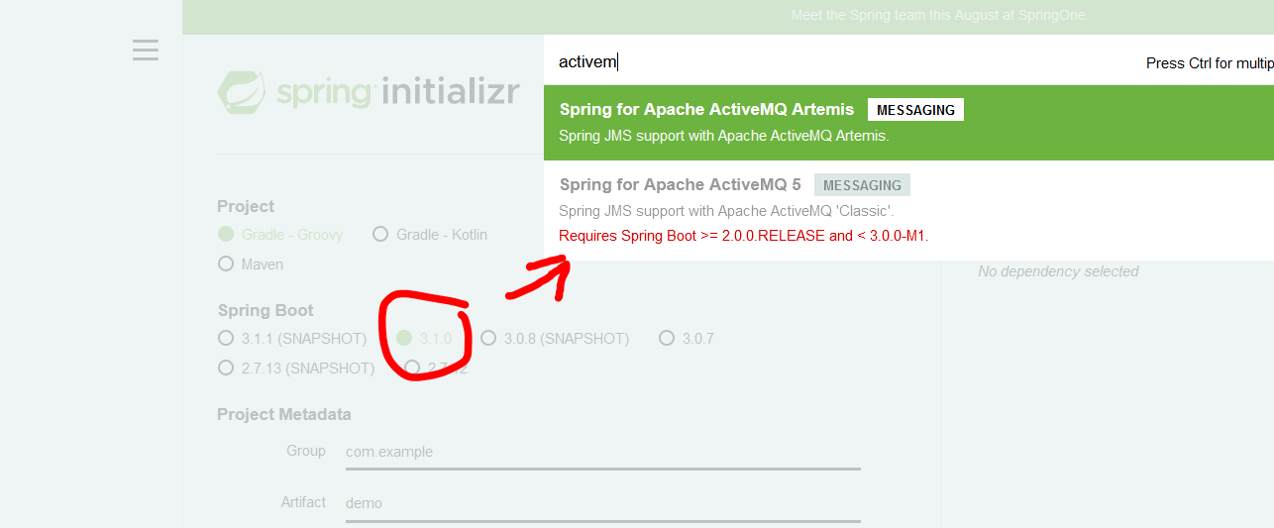Click the 'Project Metadata' heading

click(284, 414)
